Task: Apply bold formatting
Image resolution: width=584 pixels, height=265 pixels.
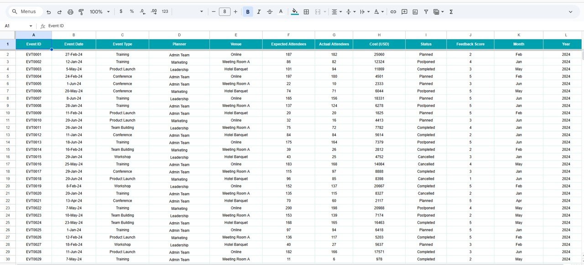Action: tap(247, 11)
